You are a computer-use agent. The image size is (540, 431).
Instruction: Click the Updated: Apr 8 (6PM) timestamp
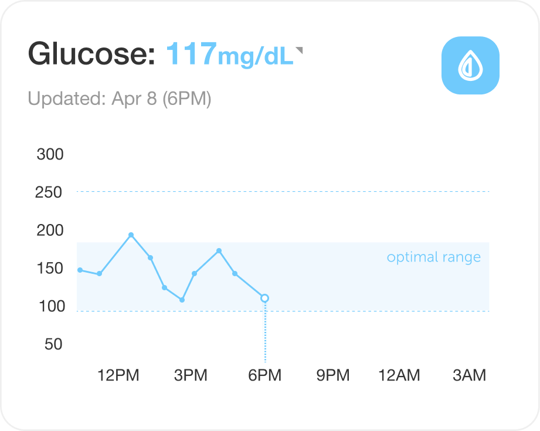(119, 99)
